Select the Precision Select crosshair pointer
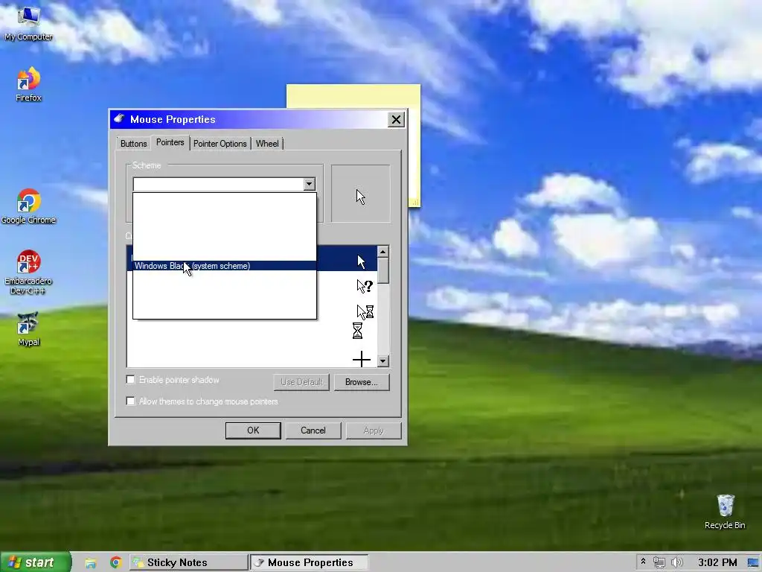762x572 pixels. point(361,360)
